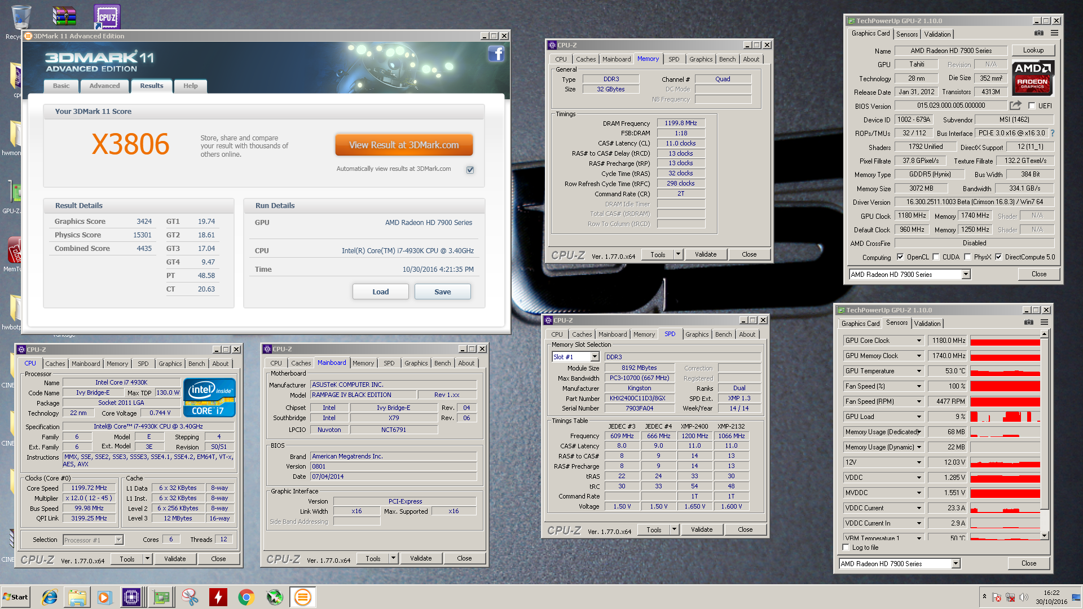Screen dimensions: 1083x609
Task: Toggle the UEFI checkbox in GPU-Z
Action: click(1032, 106)
